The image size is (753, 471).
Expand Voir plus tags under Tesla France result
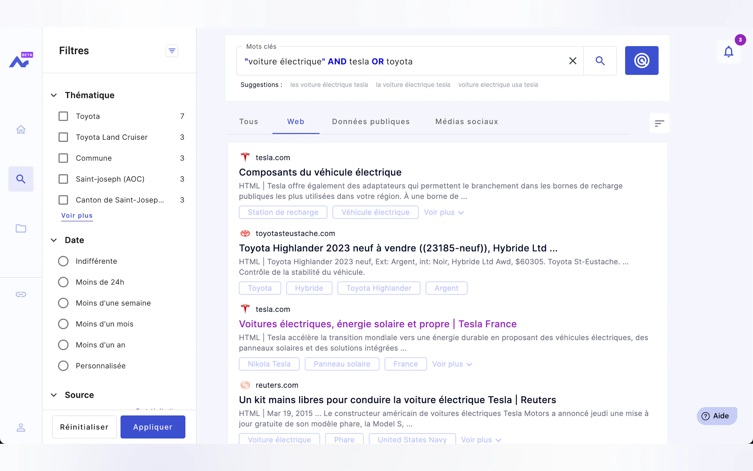point(452,364)
